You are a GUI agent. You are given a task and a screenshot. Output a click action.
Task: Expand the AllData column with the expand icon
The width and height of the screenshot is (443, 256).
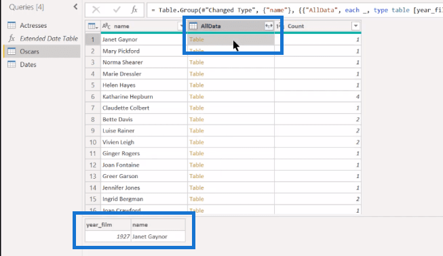(x=269, y=26)
